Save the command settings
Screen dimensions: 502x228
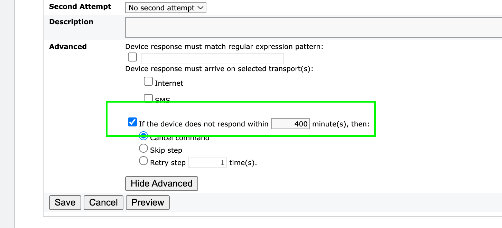click(x=65, y=202)
